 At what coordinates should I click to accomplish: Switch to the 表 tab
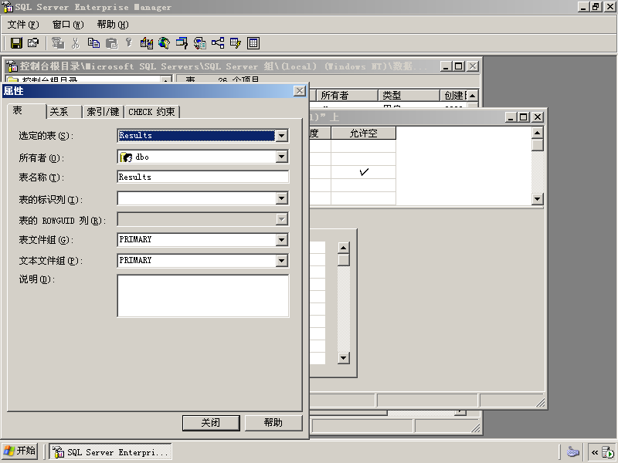[x=26, y=110]
